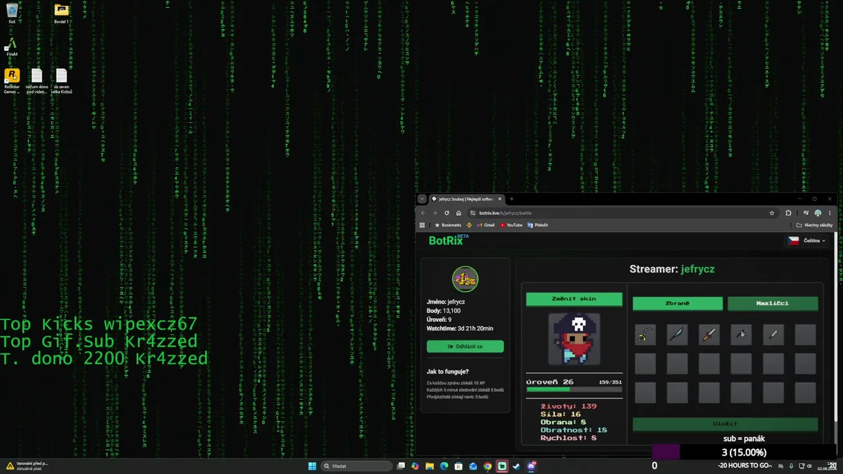Open Steam from the taskbar
Viewport: 843px width, 474px height.
click(x=516, y=466)
